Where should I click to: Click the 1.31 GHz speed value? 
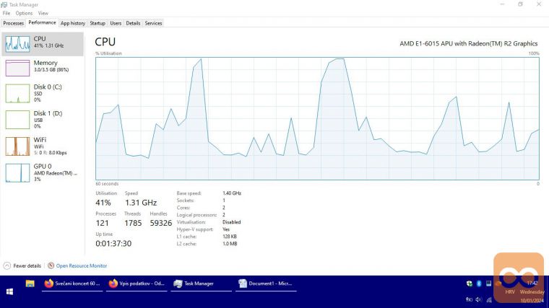[141, 203]
